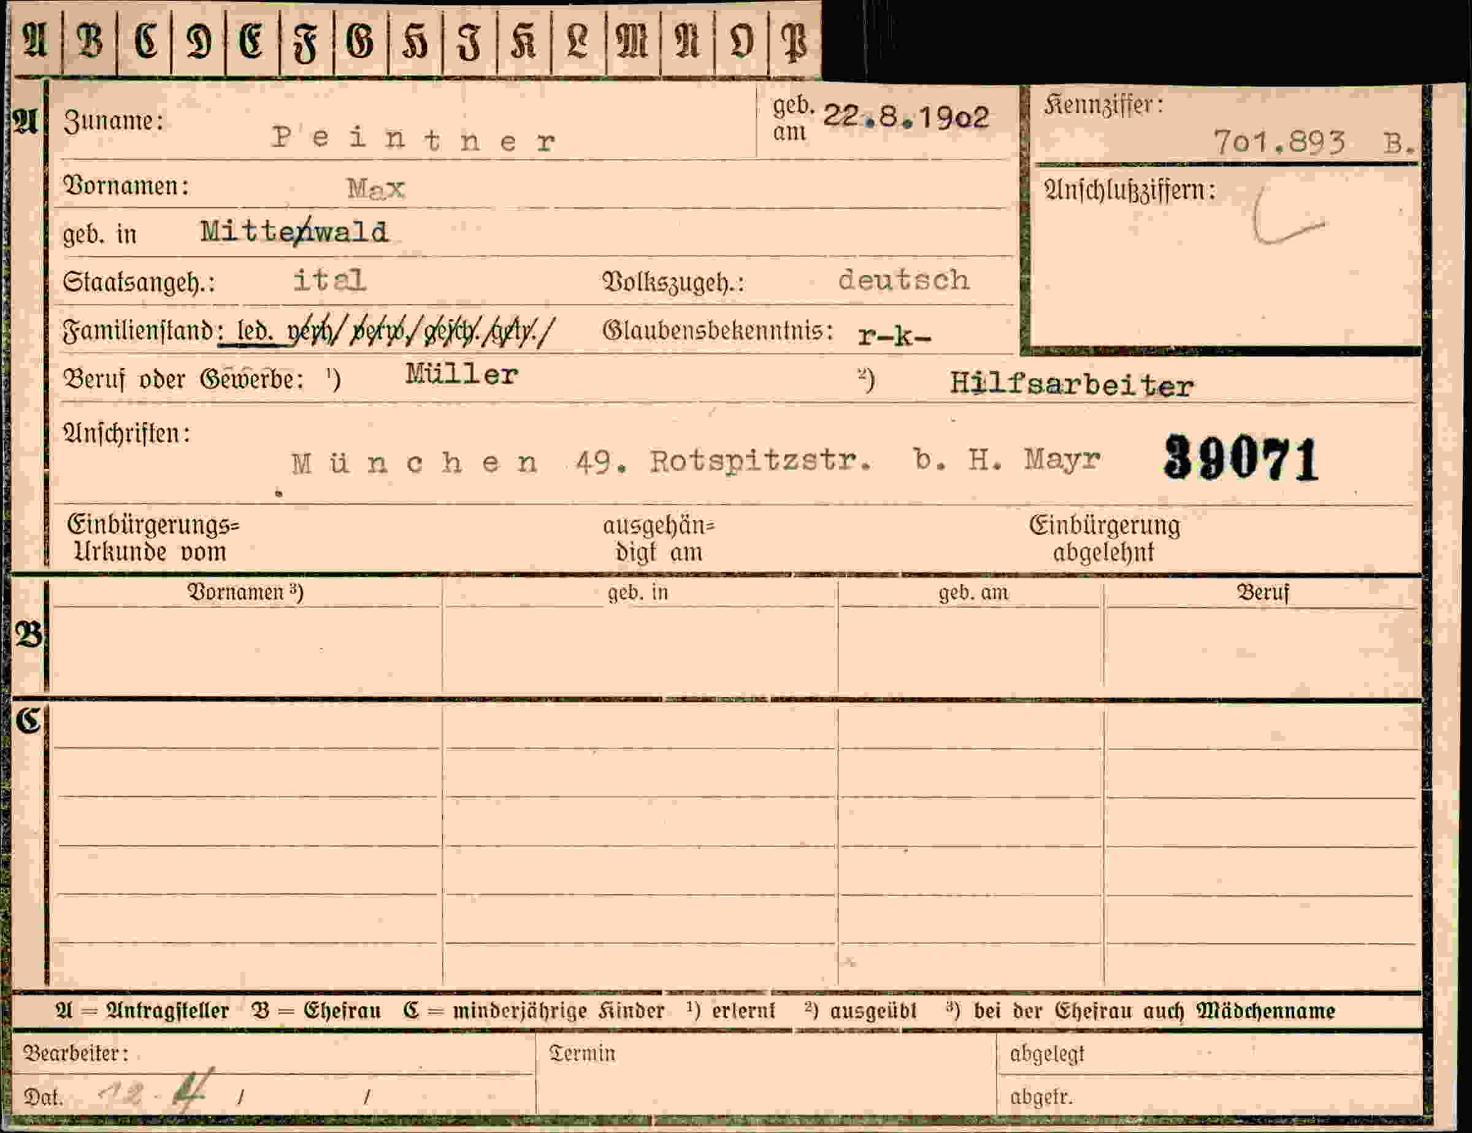Click the 'Staatsangeh.:' label

pyautogui.click(x=139, y=282)
